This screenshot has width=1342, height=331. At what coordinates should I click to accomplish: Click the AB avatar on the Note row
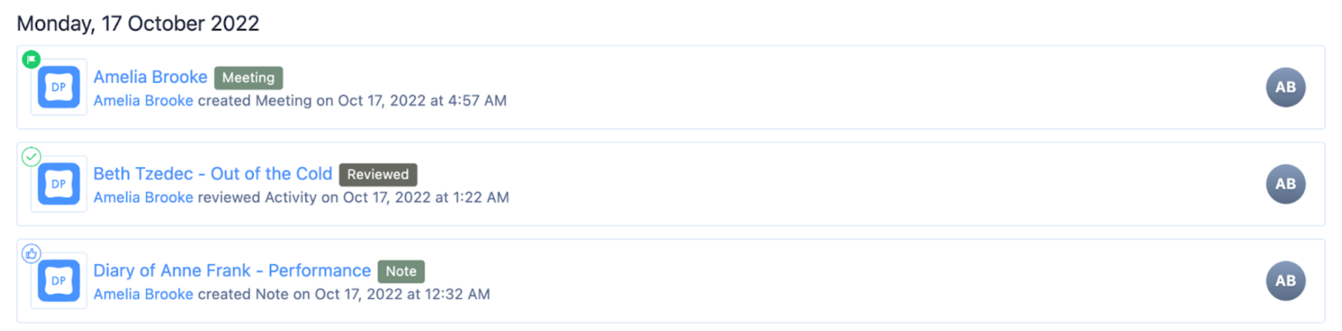(x=1286, y=281)
